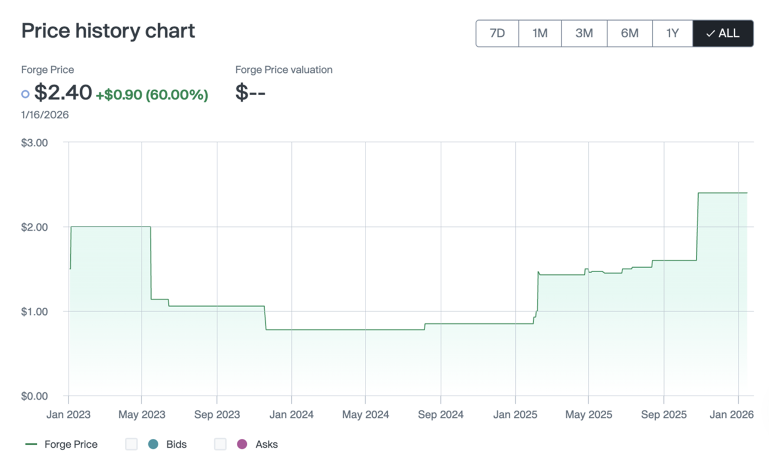Viewport: 780px width, 474px height.
Task: Click the purple Asks color dot
Action: pyautogui.click(x=242, y=444)
